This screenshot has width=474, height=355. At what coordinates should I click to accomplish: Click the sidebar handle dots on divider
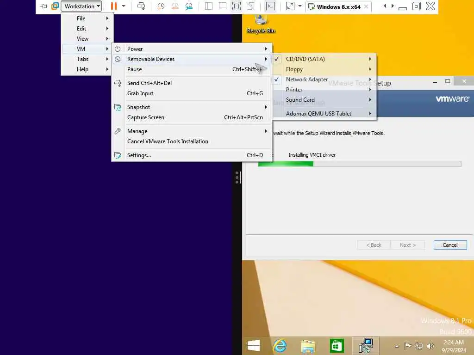point(237,177)
